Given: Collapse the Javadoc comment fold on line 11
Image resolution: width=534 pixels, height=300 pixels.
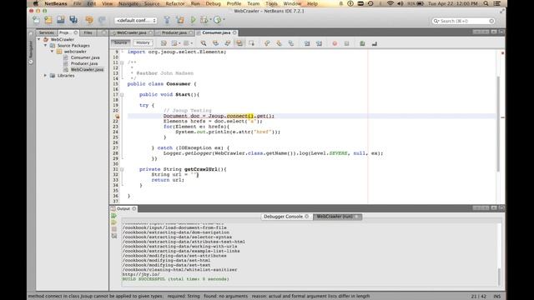Looking at the screenshot, I should point(122,62).
